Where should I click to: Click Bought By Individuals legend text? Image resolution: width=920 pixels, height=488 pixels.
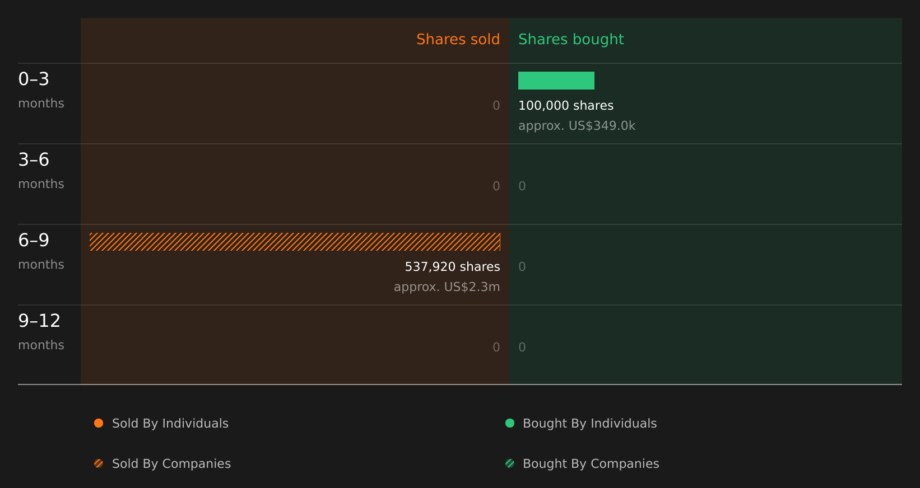point(589,424)
